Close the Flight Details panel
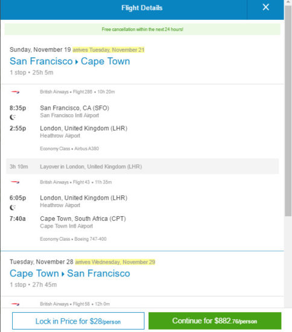This screenshot has width=292, height=332. [x=266, y=8]
